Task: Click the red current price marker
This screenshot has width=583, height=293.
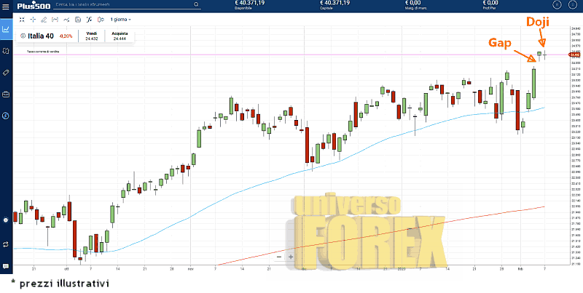Action: tap(574, 55)
